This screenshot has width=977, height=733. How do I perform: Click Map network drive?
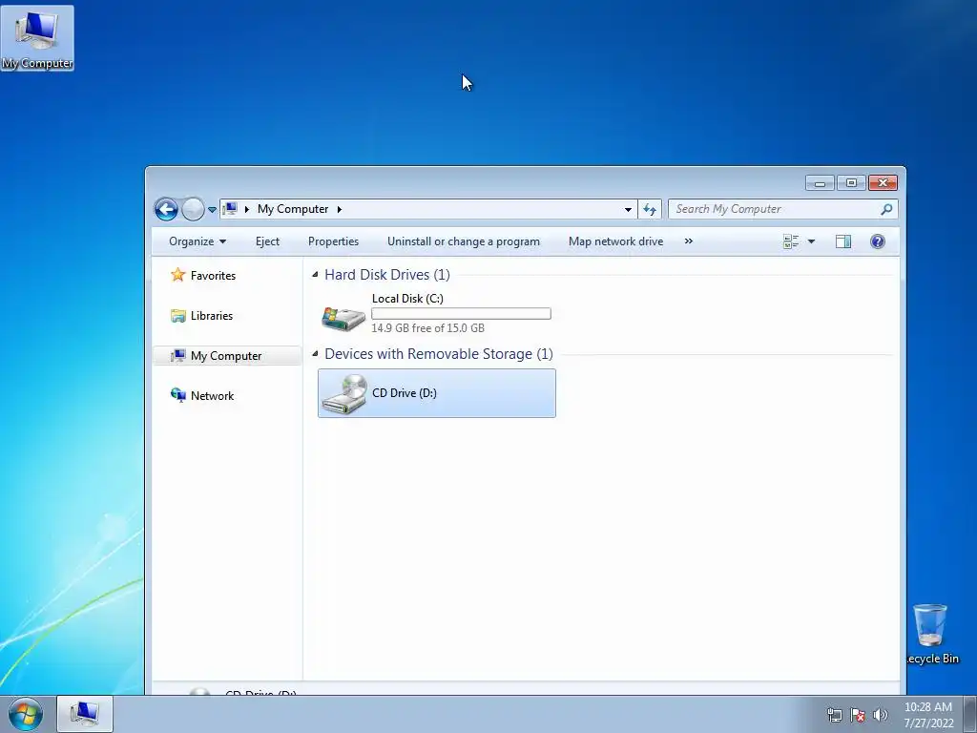(615, 241)
